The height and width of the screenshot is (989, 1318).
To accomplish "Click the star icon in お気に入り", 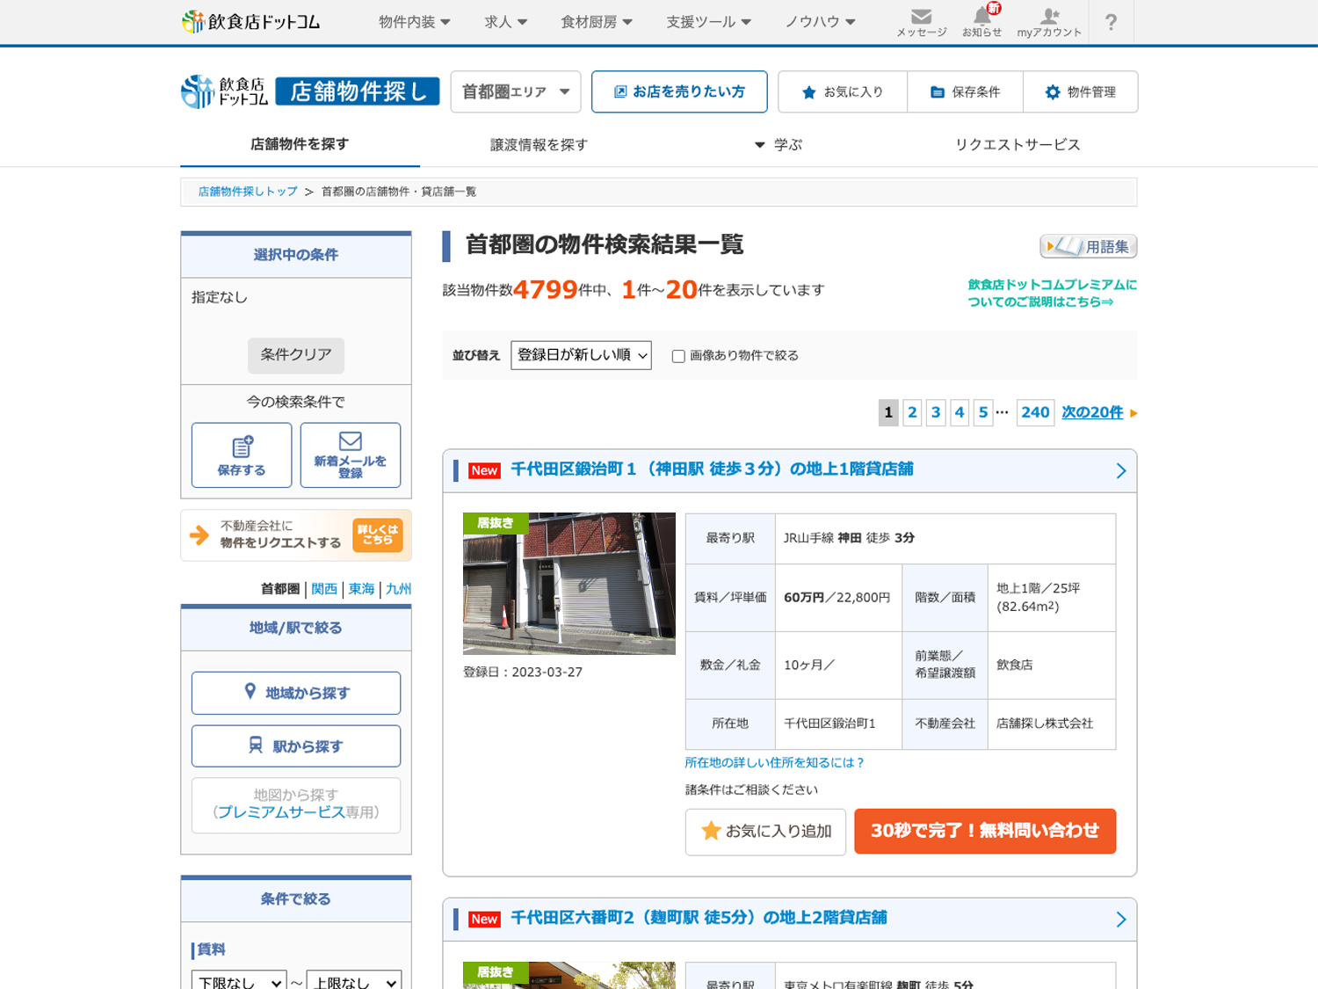I will [809, 92].
